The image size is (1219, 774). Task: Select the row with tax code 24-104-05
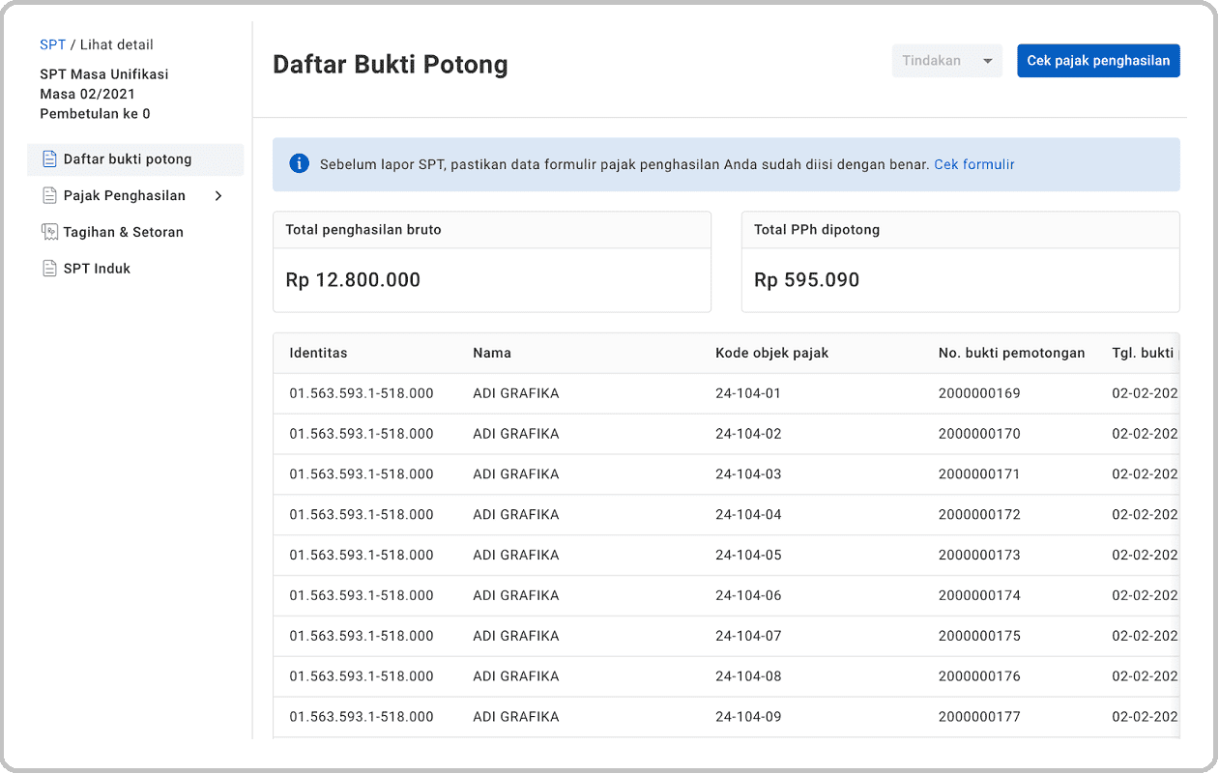click(726, 557)
